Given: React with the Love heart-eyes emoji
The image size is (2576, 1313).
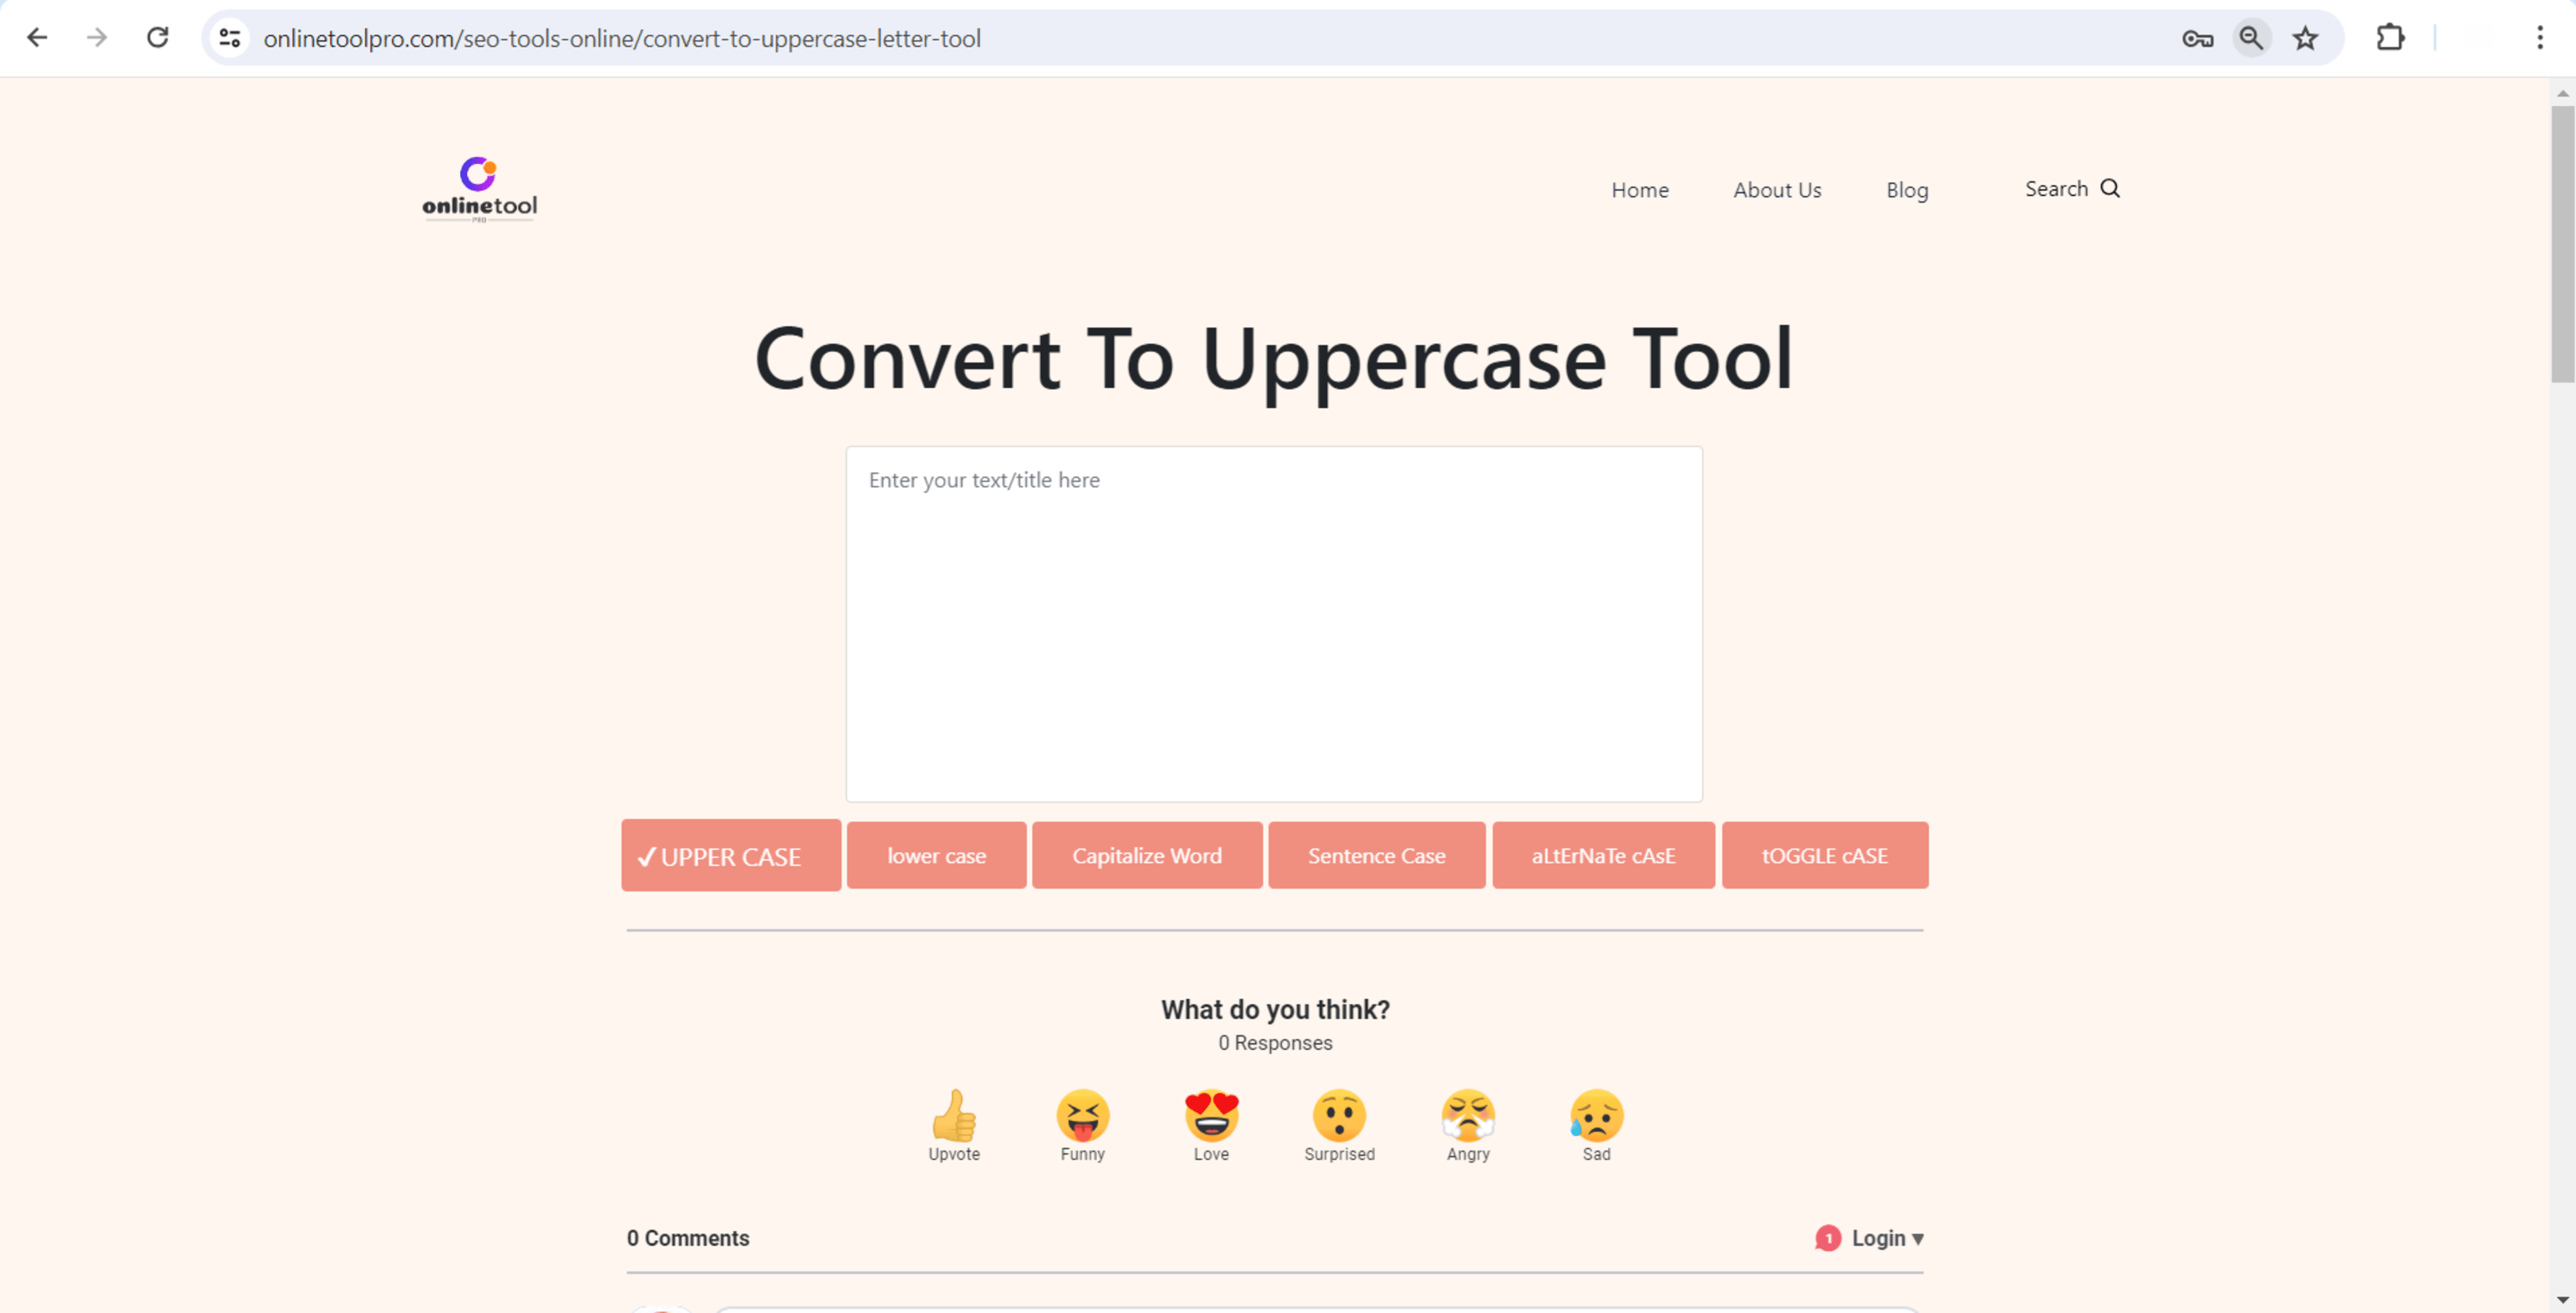Looking at the screenshot, I should point(1211,1115).
